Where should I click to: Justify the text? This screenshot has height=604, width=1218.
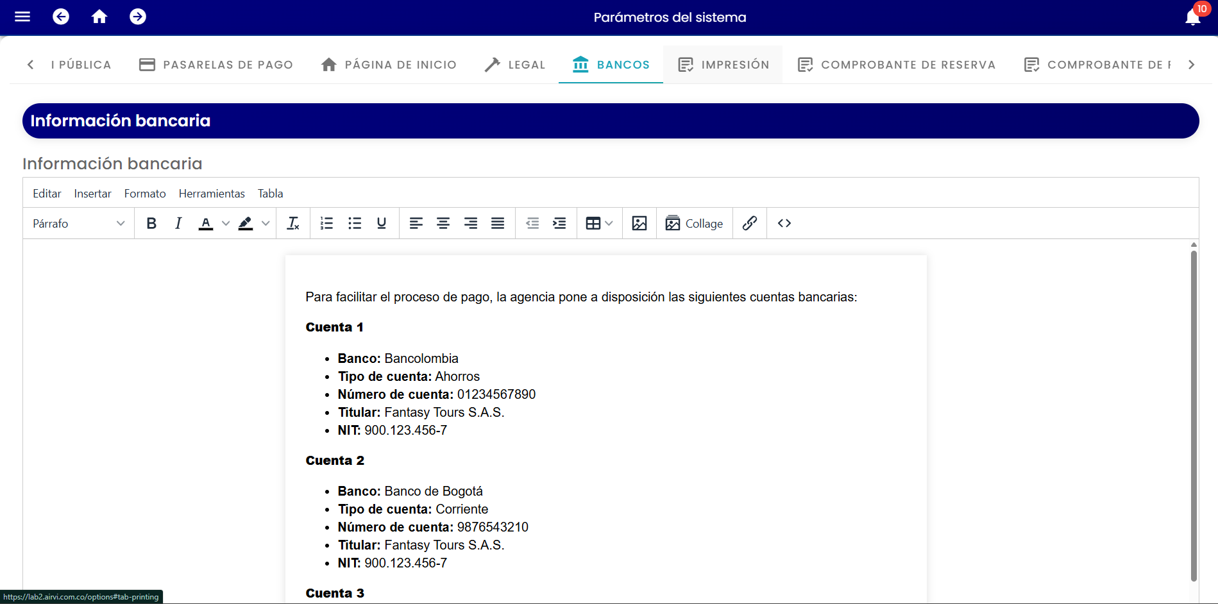pyautogui.click(x=498, y=223)
